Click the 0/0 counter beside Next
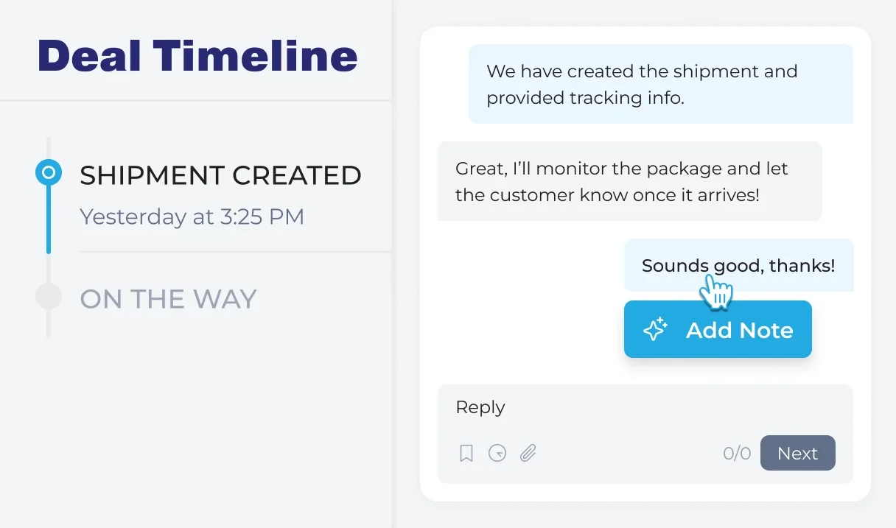This screenshot has height=528, width=896. coord(737,454)
